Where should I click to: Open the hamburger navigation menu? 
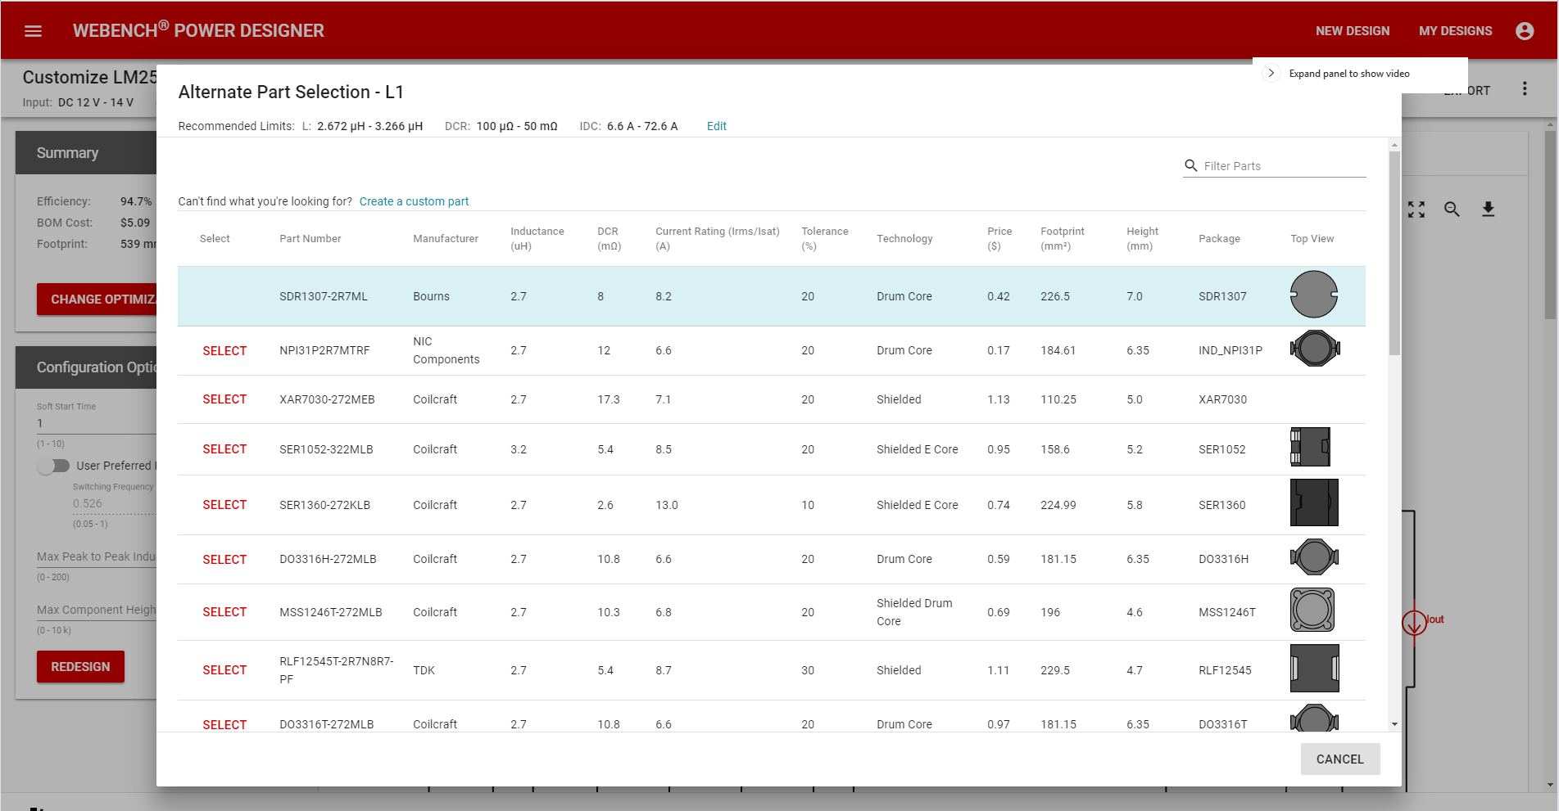33,31
